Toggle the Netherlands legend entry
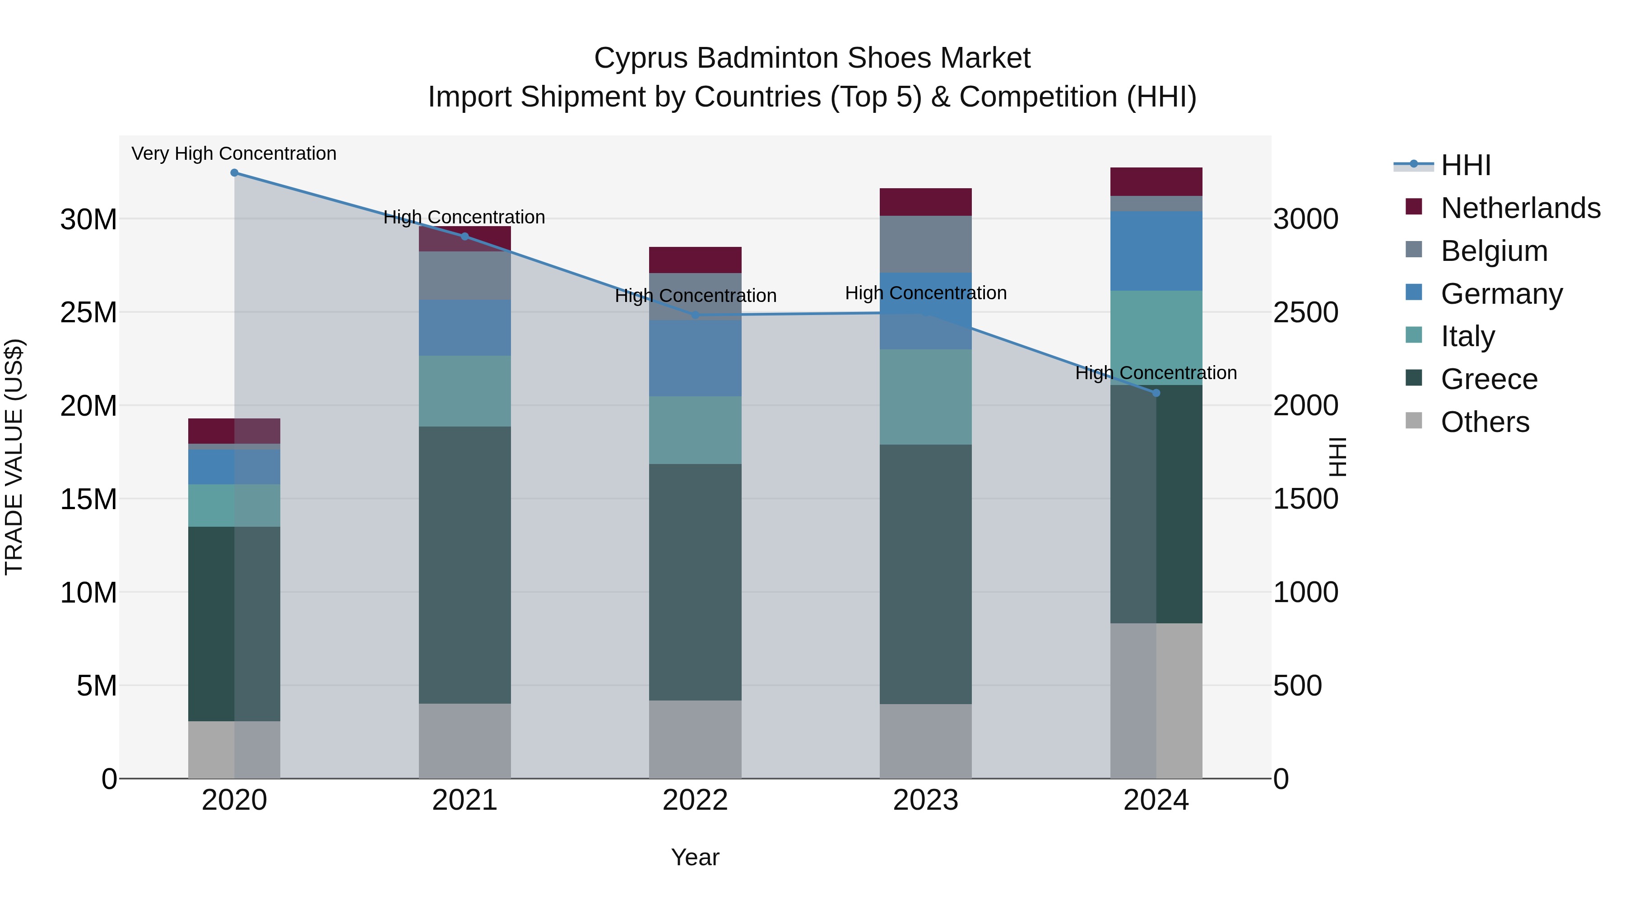The height and width of the screenshot is (914, 1625). coord(1503,208)
